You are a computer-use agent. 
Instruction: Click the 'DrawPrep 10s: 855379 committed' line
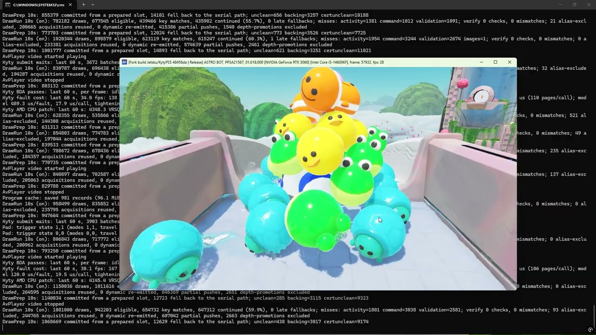point(185,15)
